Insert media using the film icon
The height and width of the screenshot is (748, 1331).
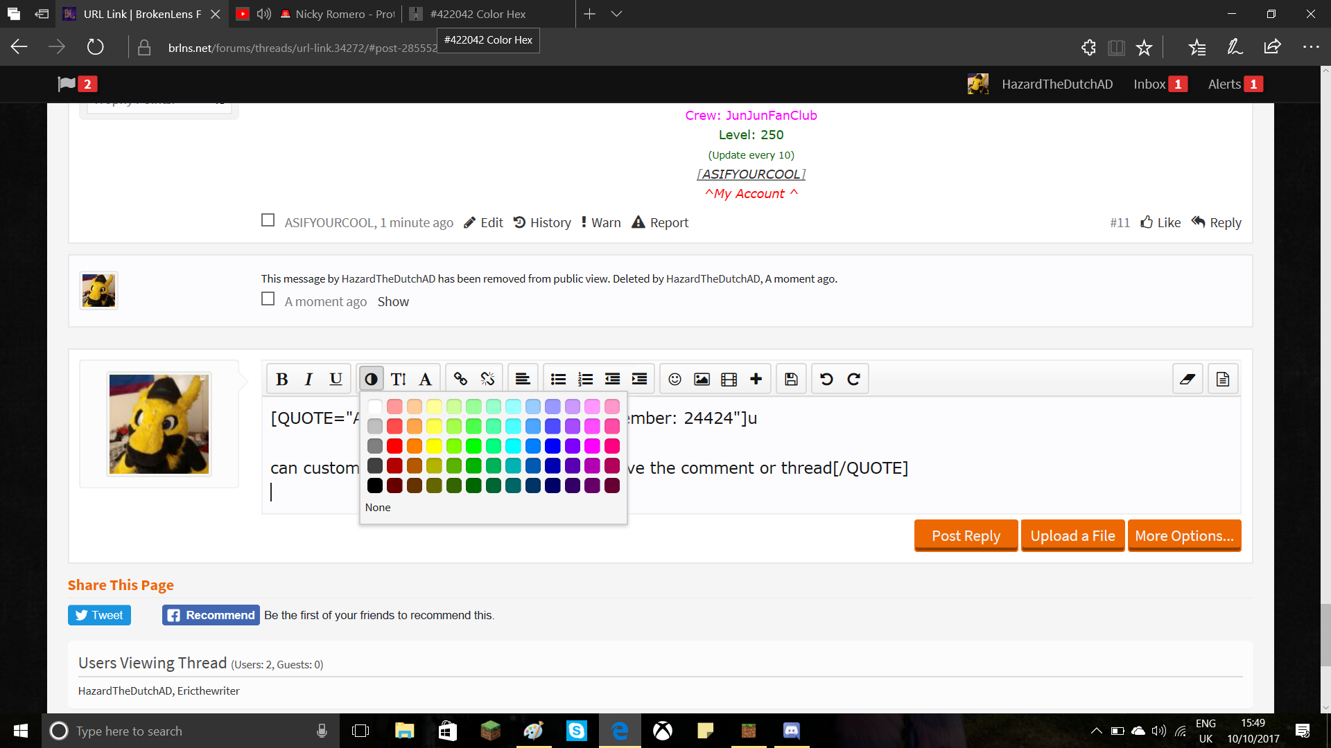(x=729, y=379)
